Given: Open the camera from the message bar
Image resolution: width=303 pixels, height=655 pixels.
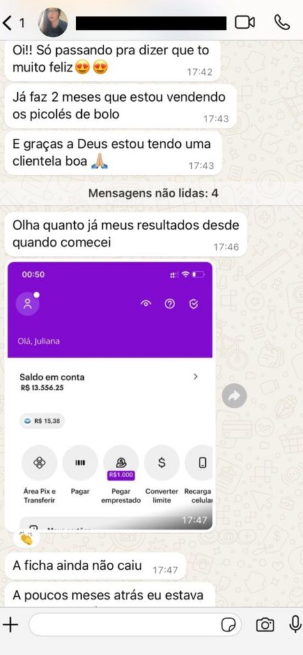Looking at the screenshot, I should click(265, 625).
